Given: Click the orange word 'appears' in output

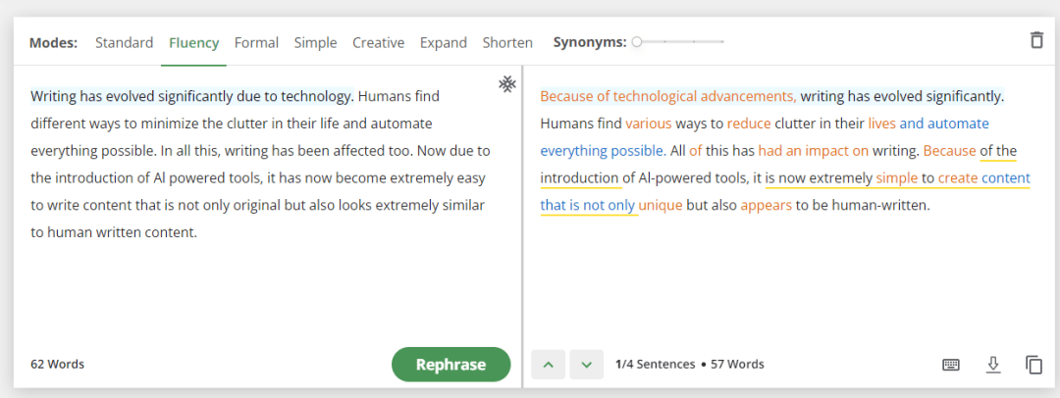Looking at the screenshot, I should 766,206.
